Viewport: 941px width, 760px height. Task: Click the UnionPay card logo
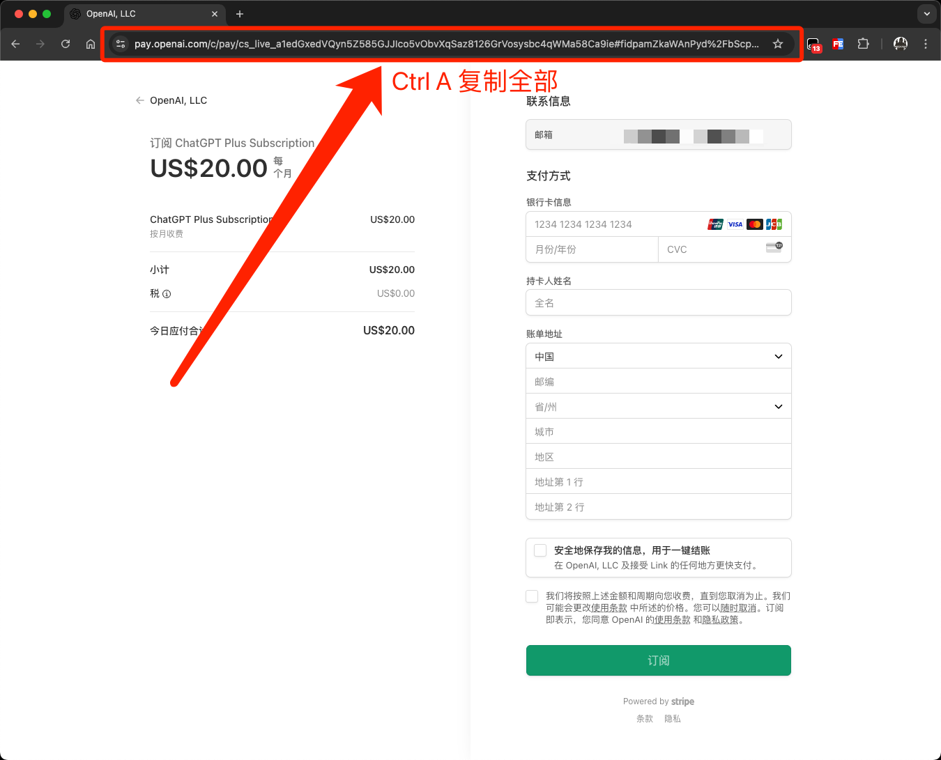pos(716,224)
